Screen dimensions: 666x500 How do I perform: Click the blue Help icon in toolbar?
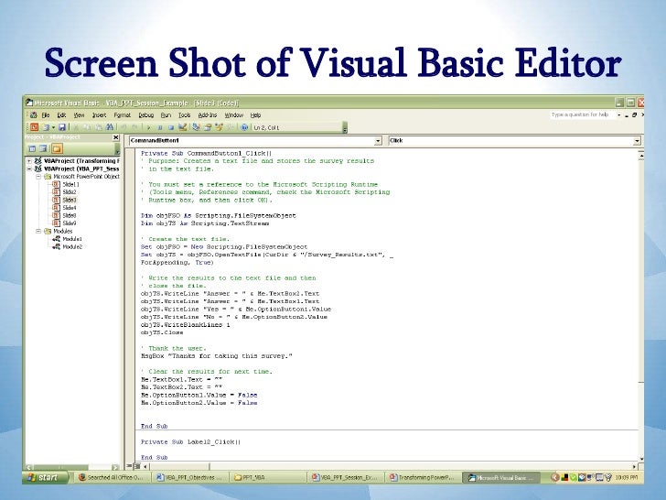(244, 127)
